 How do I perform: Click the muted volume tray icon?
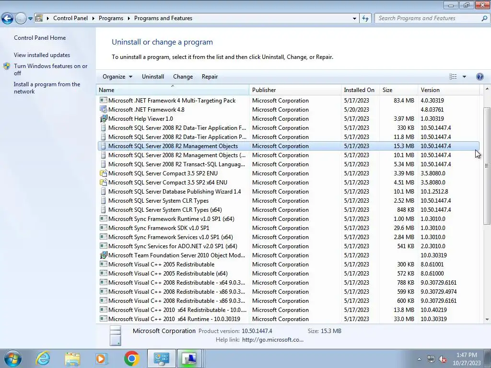tap(443, 359)
